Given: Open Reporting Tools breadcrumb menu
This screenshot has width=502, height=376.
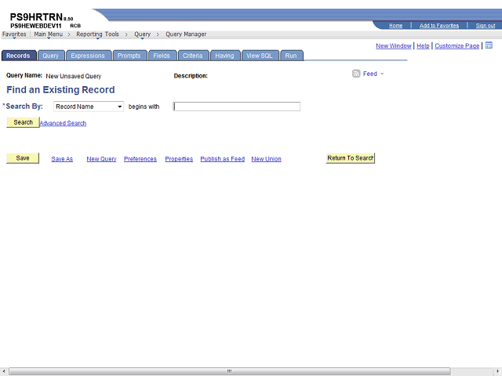Looking at the screenshot, I should pyautogui.click(x=97, y=34).
